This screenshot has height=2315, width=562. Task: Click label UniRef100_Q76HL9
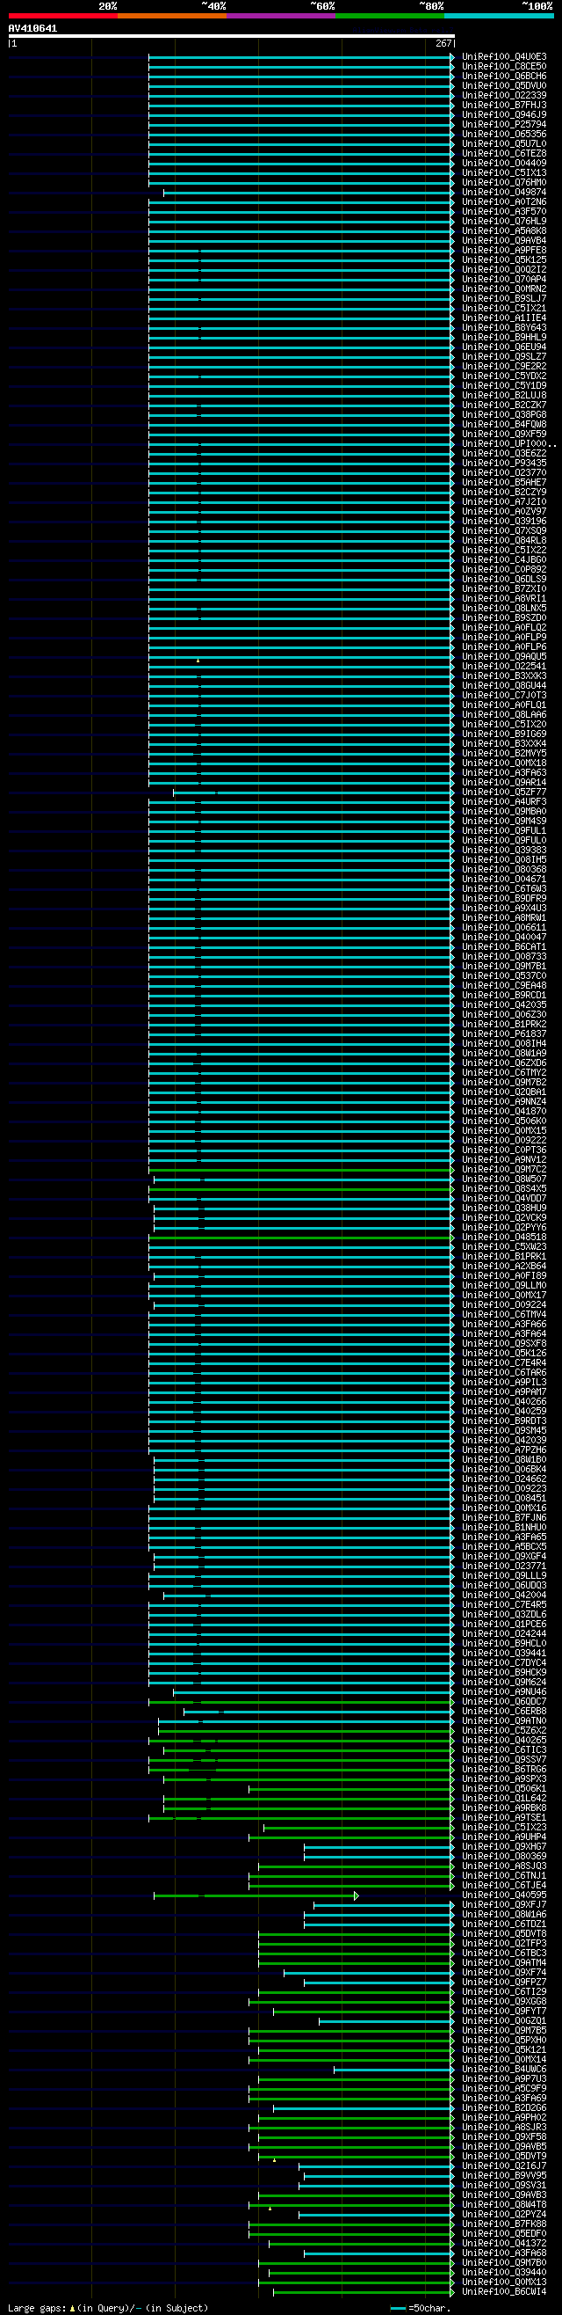pyautogui.click(x=504, y=221)
